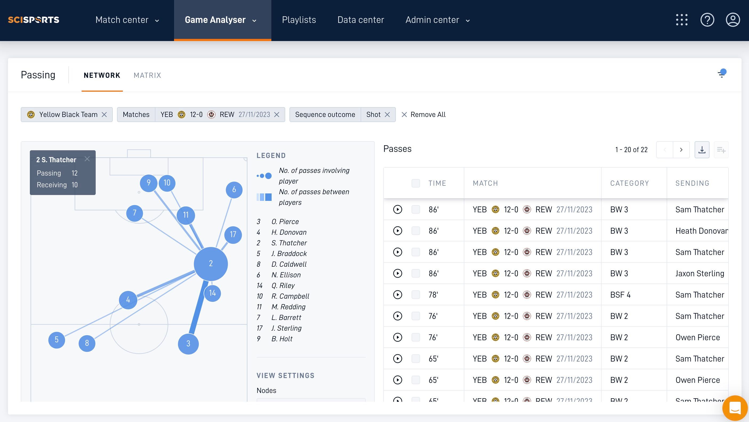Switch to the Network tab
749x422 pixels.
click(102, 75)
